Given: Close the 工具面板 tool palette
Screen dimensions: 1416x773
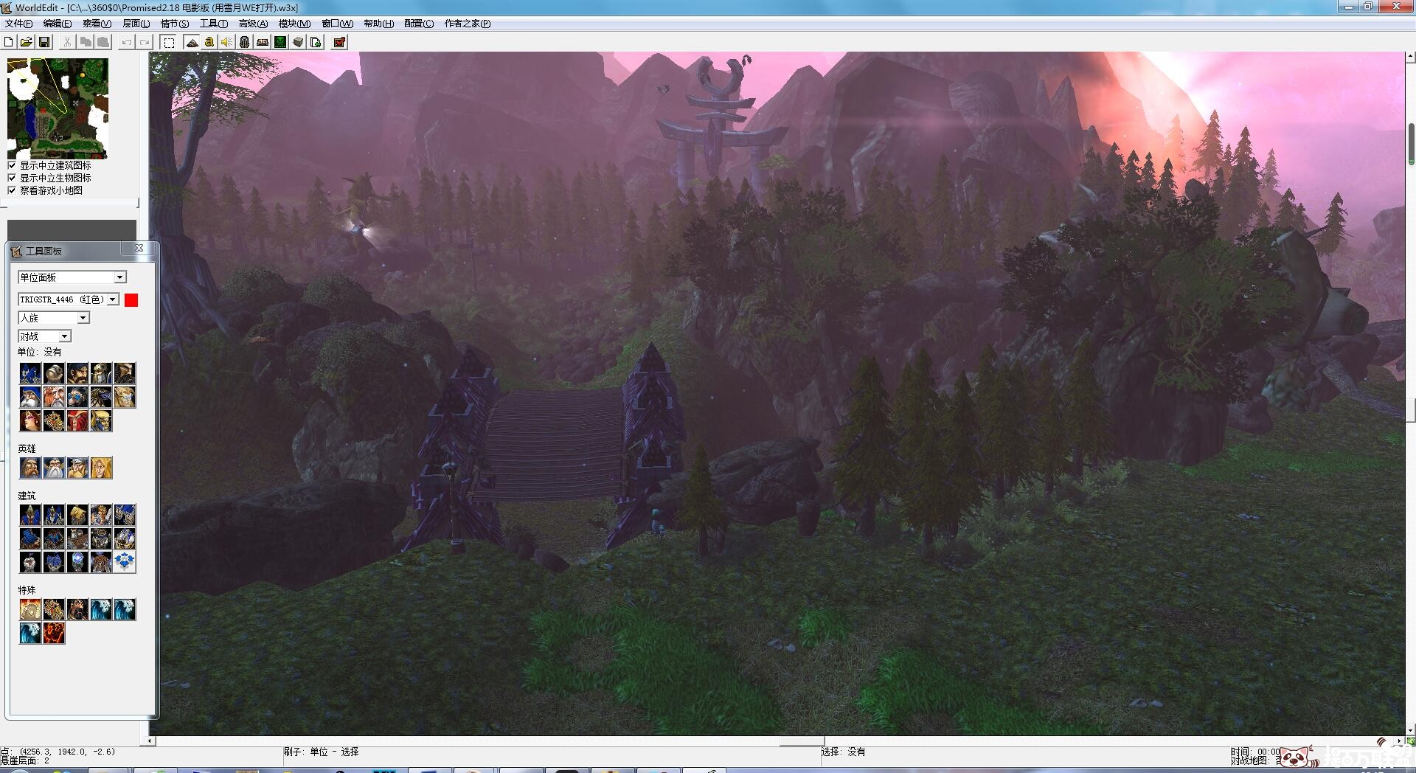Looking at the screenshot, I should [x=139, y=249].
